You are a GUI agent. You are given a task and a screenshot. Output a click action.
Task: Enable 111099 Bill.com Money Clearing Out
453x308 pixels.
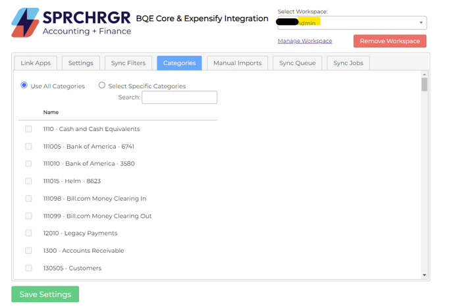click(28, 216)
